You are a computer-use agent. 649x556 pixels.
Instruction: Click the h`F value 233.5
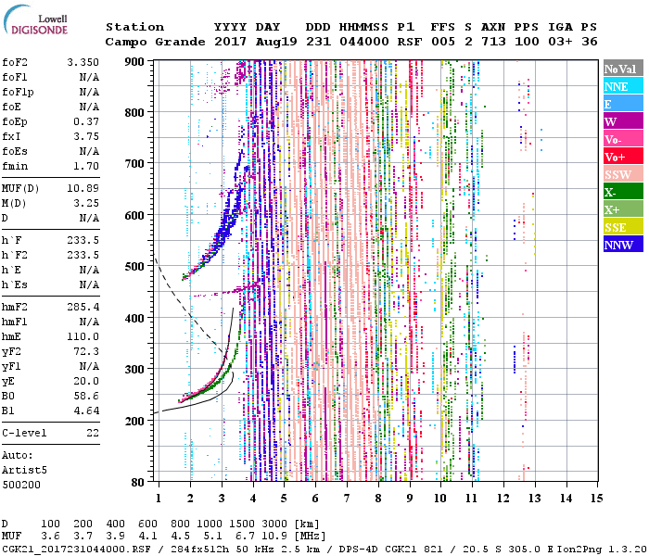[x=83, y=240]
